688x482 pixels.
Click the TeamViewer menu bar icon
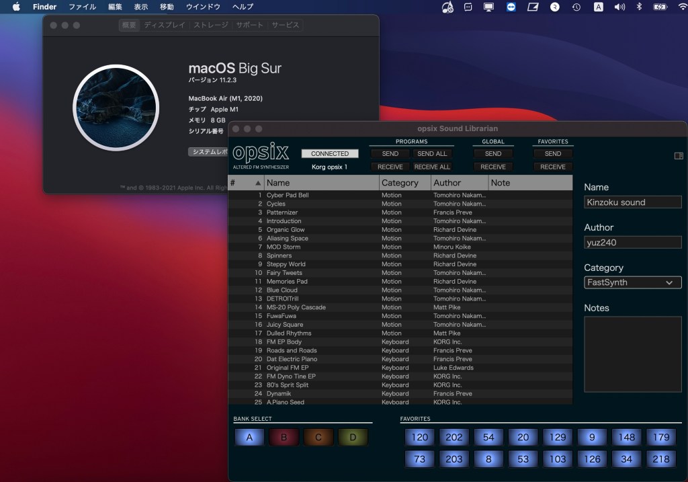[x=511, y=7]
